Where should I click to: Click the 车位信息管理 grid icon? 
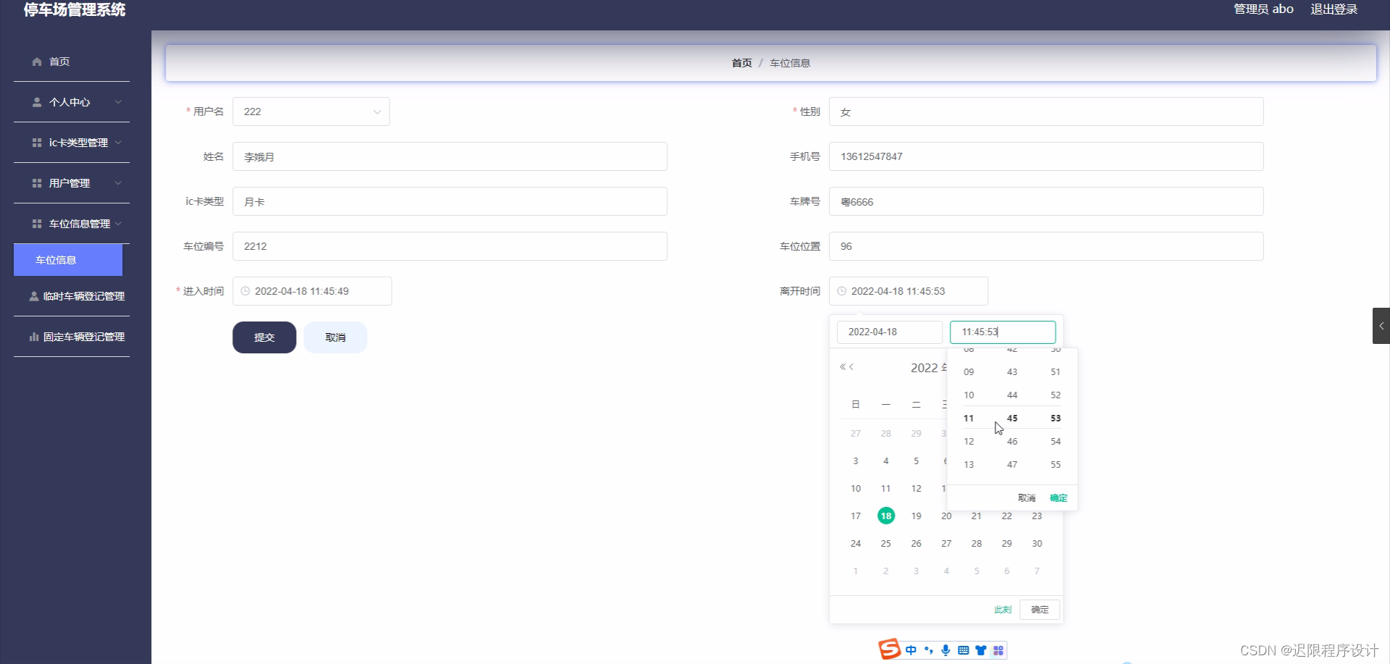37,224
